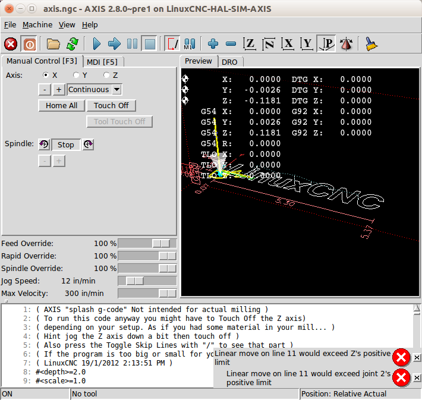Image resolution: width=422 pixels, height=400 pixels.
Task: Zoom in the preview
Action: 213,44
